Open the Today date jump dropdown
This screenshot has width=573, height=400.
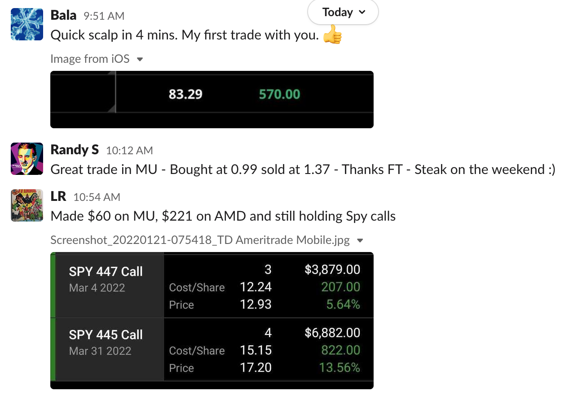tap(343, 13)
